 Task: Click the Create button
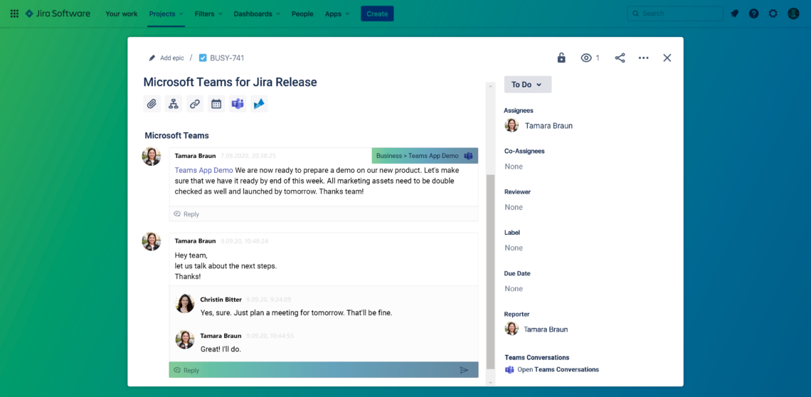pyautogui.click(x=377, y=14)
